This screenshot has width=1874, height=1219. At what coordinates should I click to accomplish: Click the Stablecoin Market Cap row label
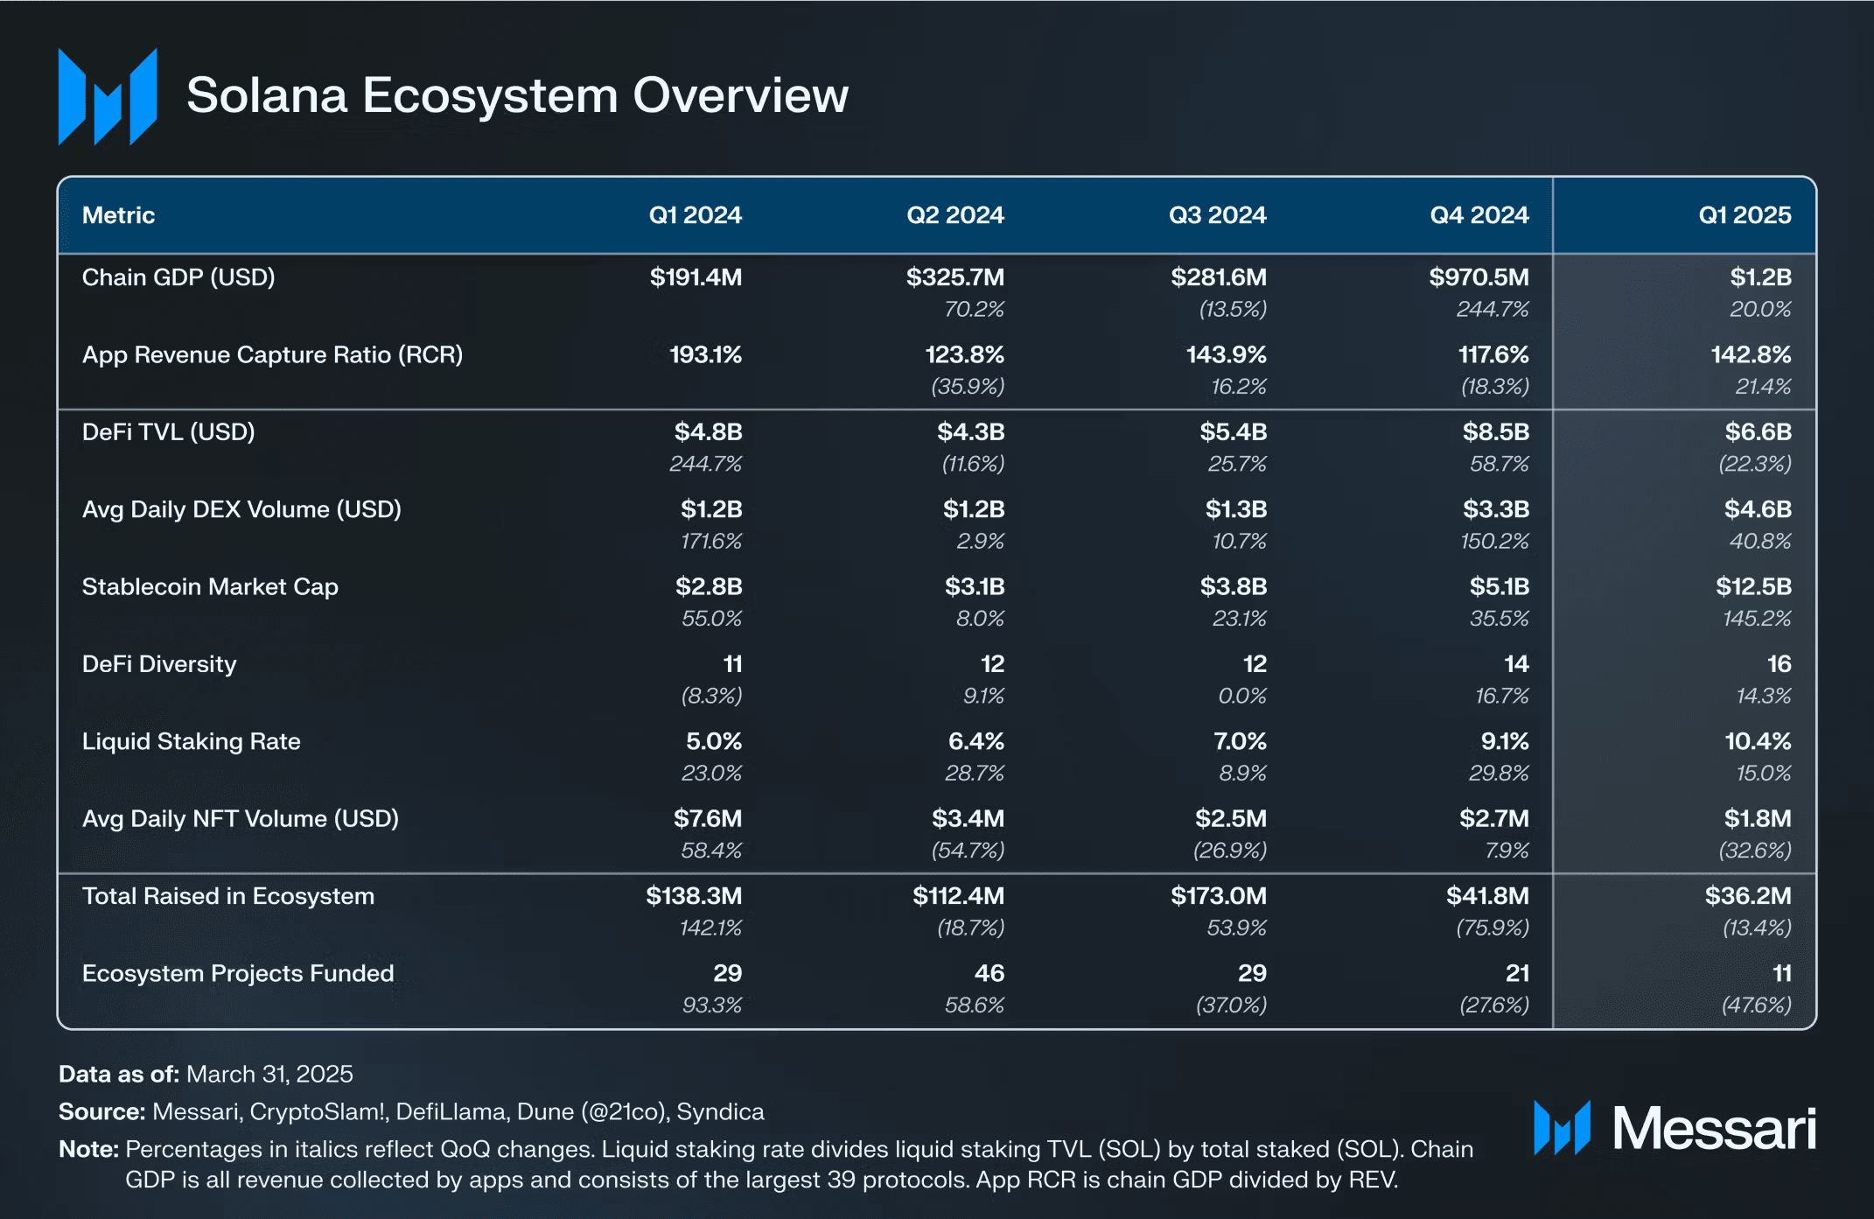210,587
